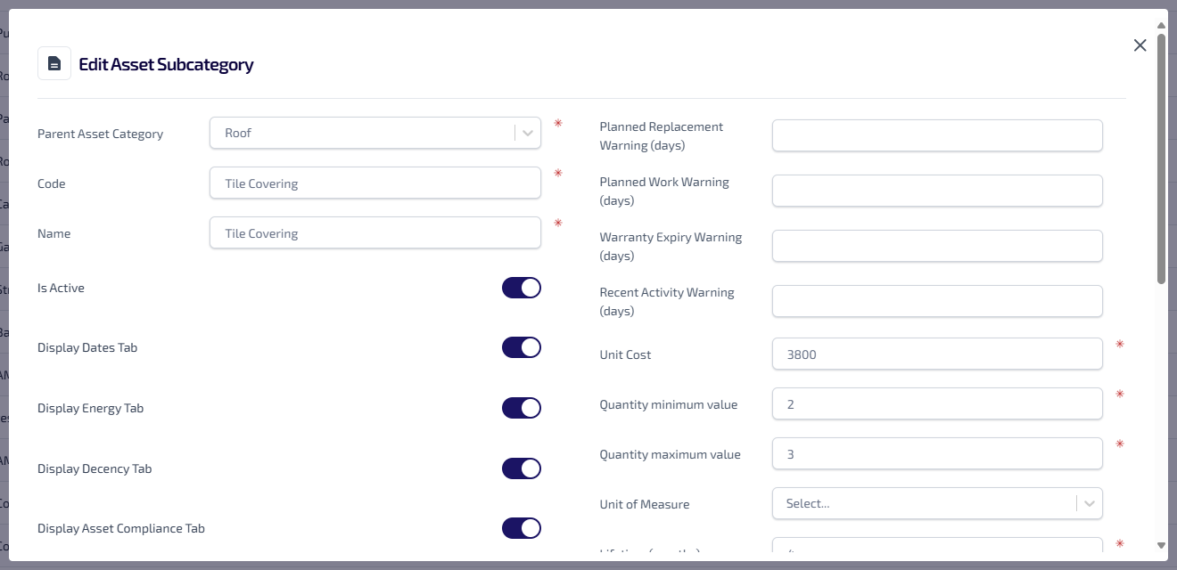Click the Code input field
1177x570 pixels.
375,183
